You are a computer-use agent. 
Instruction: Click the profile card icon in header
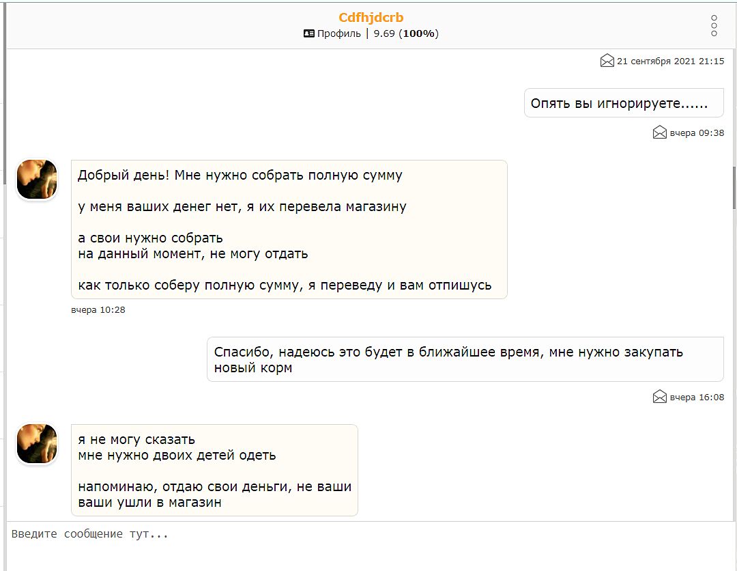click(309, 33)
